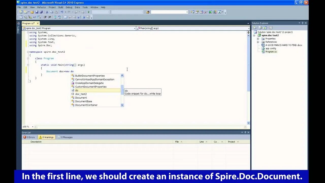
Task: Expand the Properties node in Solution Explorer
Action: click(x=258, y=39)
